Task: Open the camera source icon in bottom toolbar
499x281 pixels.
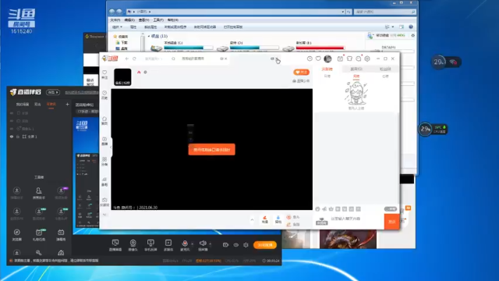Action: pos(133,243)
